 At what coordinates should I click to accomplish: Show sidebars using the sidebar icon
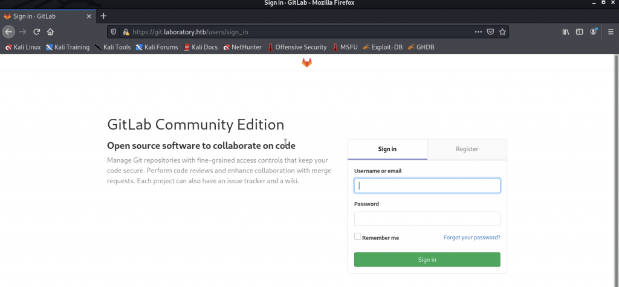pos(579,32)
